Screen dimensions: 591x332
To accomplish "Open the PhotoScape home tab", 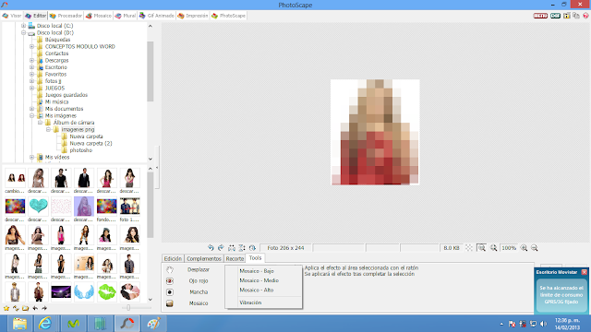I will [229, 16].
